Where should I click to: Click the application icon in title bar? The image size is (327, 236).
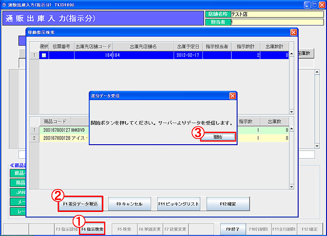4,5
